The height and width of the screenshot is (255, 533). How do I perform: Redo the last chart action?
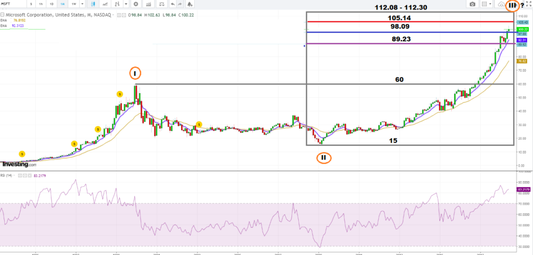(x=181, y=4)
